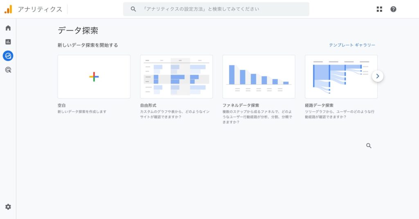Click the magnifier icon in search bar
419x219 pixels.
(133, 9)
